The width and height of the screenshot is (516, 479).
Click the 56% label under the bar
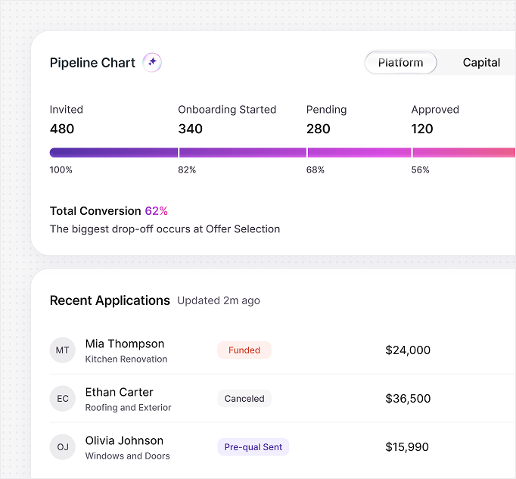420,170
